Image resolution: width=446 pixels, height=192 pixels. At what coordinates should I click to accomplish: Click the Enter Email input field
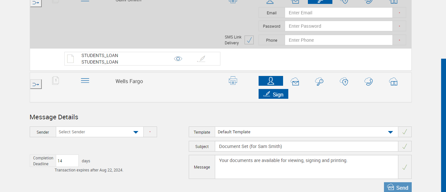(338, 13)
